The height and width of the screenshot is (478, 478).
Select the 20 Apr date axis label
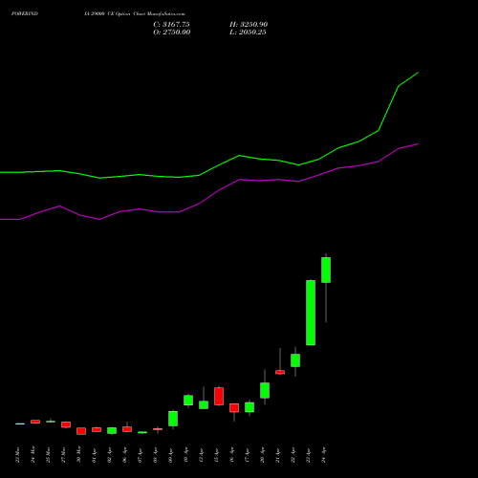(263, 455)
